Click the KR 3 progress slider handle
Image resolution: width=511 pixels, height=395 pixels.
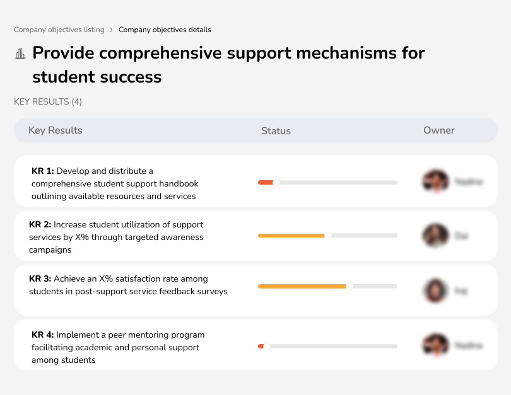point(349,286)
